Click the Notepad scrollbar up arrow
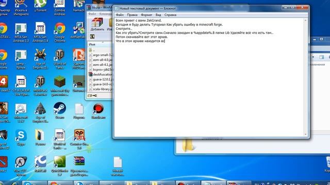This screenshot has width=330, height=185. (x=306, y=21)
